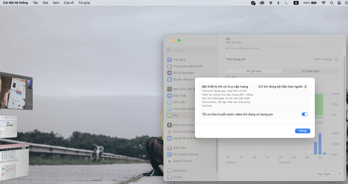Open Người dùng & Nhóm icon
348x184 pixels.
(x=170, y=138)
